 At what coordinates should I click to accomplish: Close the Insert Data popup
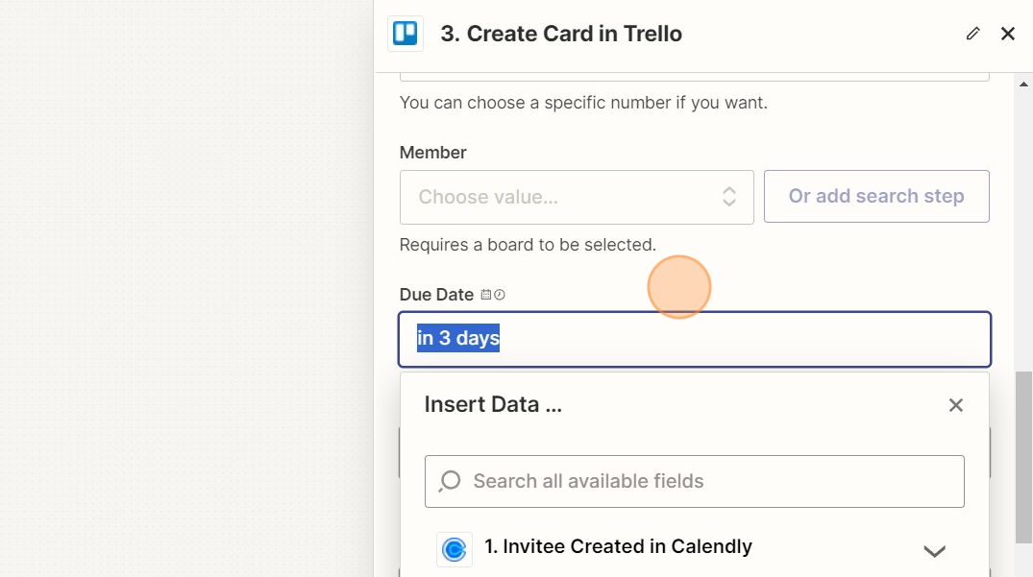(x=955, y=405)
